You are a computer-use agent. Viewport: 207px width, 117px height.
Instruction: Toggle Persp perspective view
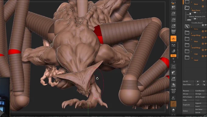[x=173, y=32]
